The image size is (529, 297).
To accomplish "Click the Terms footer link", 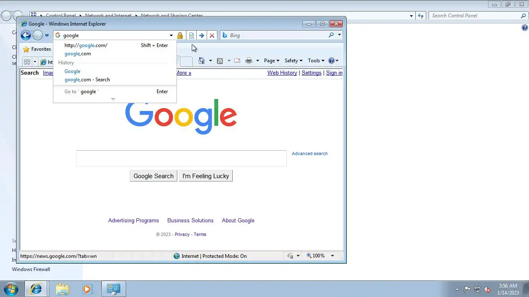I will pyautogui.click(x=200, y=234).
